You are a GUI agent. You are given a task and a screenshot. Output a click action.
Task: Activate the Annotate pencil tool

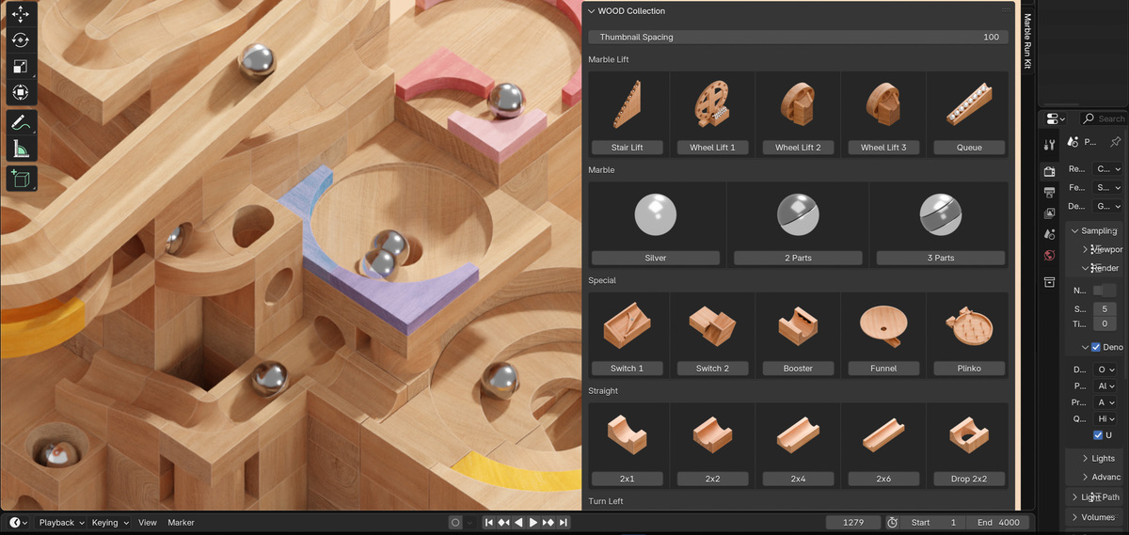coord(21,122)
